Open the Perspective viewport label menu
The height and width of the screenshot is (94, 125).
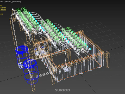(x=2, y=2)
